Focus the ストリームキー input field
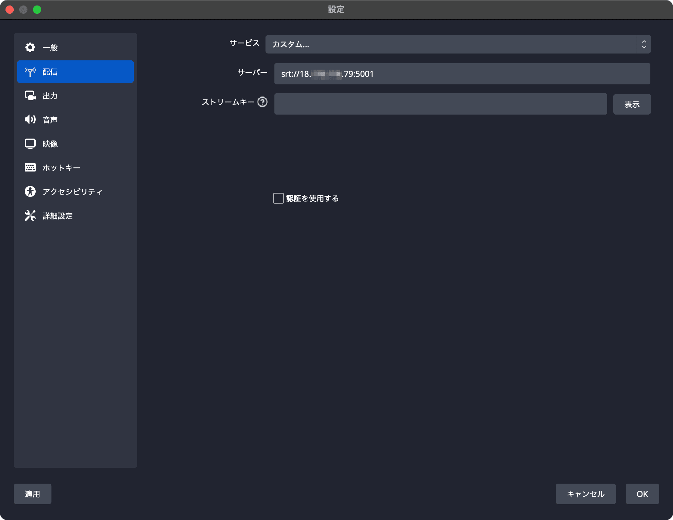The height and width of the screenshot is (520, 673). click(440, 104)
